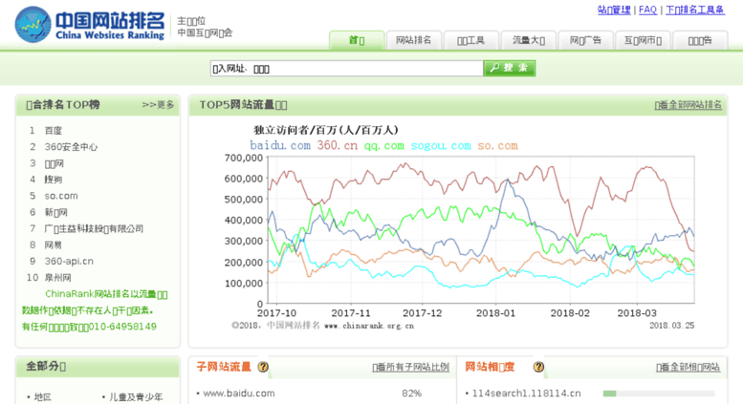Viewport: 743px width, 404px height.
Task: Click the 82% value for www.baidu.com
Action: [x=411, y=393]
